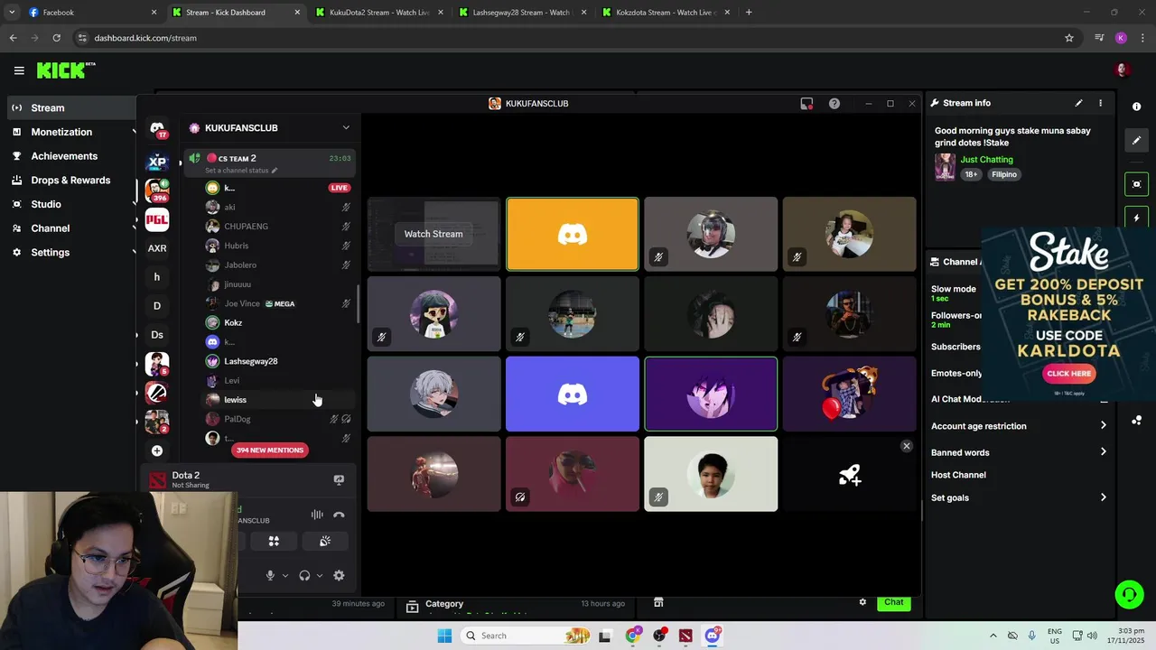1156x650 pixels.
Task: Open green support headset button
Action: point(1129,594)
